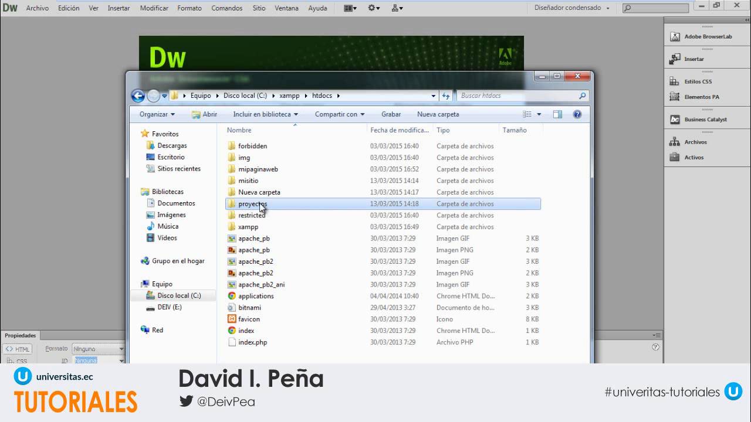The image size is (751, 422).
Task: Open the Edición menu
Action: pyautogui.click(x=69, y=8)
